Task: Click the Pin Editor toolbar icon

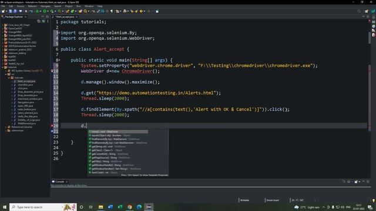Action: point(157,11)
